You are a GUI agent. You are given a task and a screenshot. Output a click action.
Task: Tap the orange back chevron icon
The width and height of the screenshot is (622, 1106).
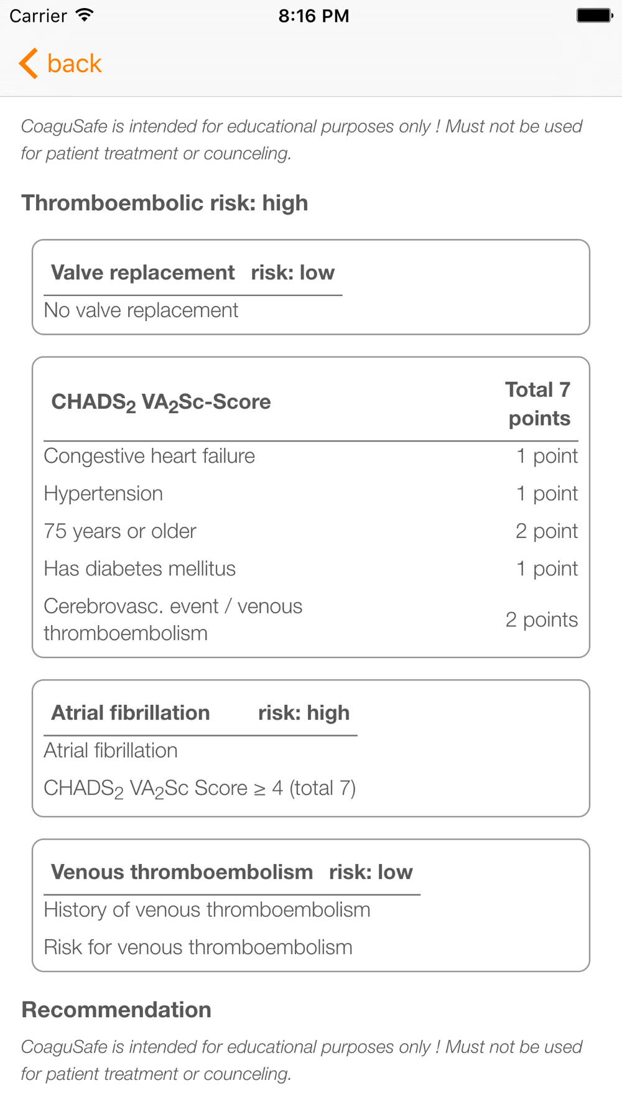29,63
